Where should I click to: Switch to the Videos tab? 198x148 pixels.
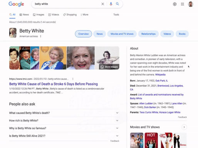point(54,15)
